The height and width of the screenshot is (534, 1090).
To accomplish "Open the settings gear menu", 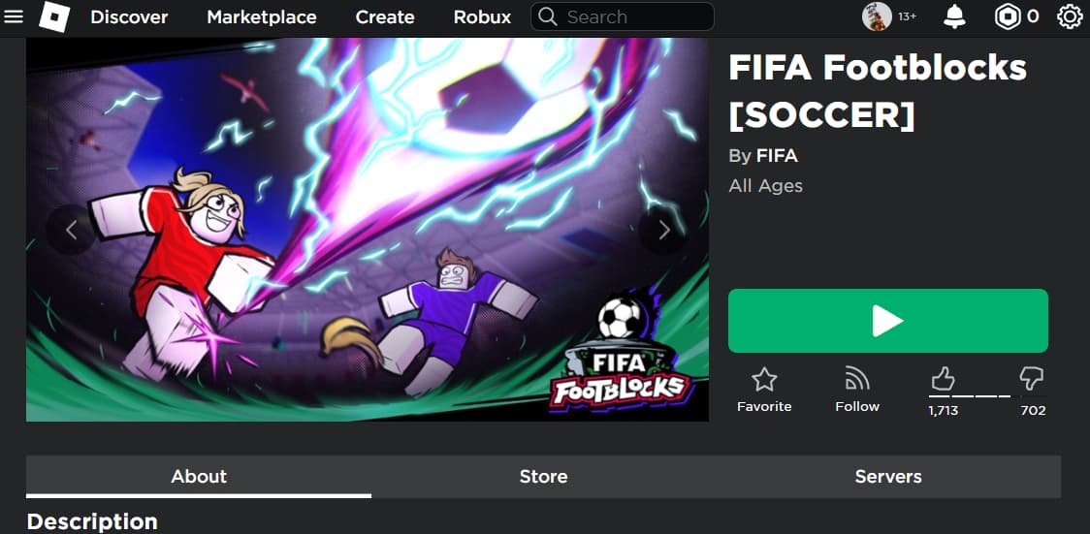I will [1070, 16].
